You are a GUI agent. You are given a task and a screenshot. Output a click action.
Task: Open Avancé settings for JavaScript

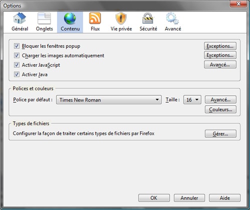(220, 64)
